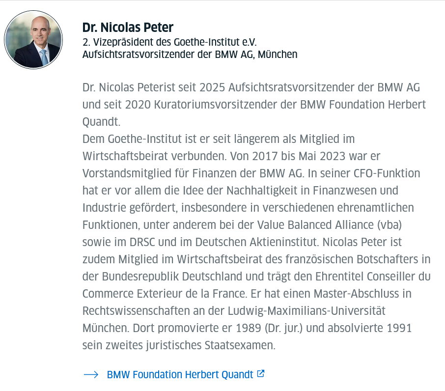Click Dr. Nicolas Peter's round profile photo
The width and height of the screenshot is (445, 391).
[33, 39]
